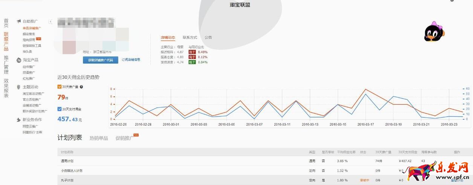This screenshot has width=473, height=185.
Task: Click the 2016-03-17 peak on the chart
Action: [x=365, y=90]
